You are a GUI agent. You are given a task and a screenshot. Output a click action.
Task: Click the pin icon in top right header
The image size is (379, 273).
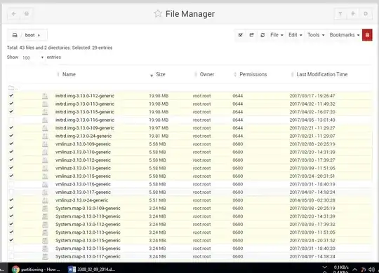[x=353, y=14]
